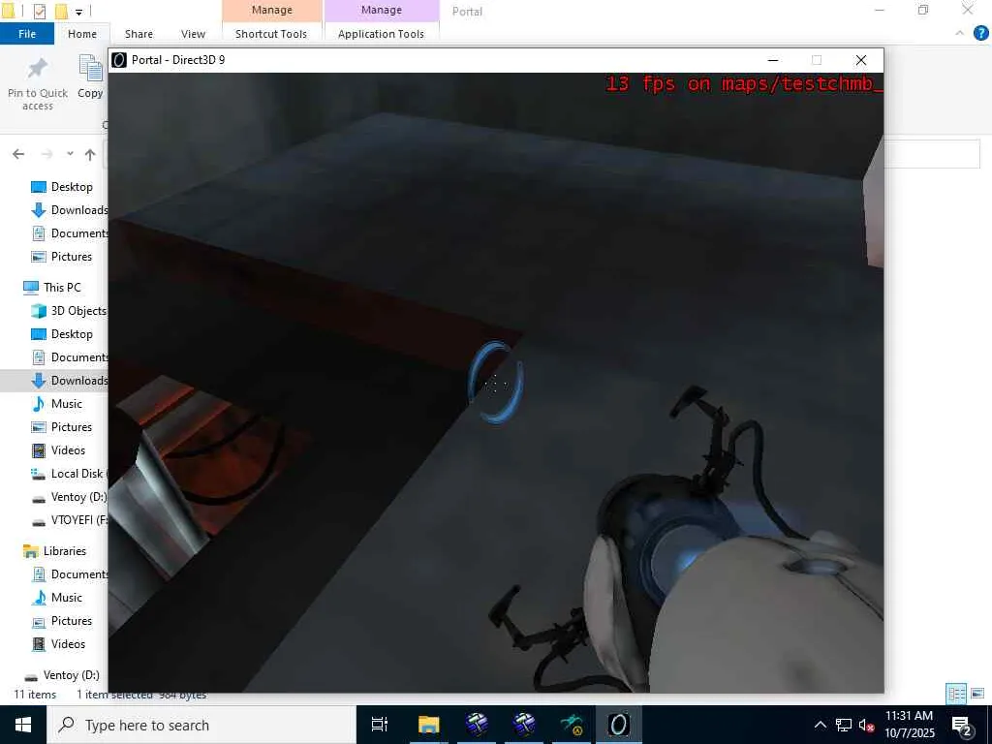Switch Explorer to Details view icon
This screenshot has width=992, height=744.
coord(956,694)
